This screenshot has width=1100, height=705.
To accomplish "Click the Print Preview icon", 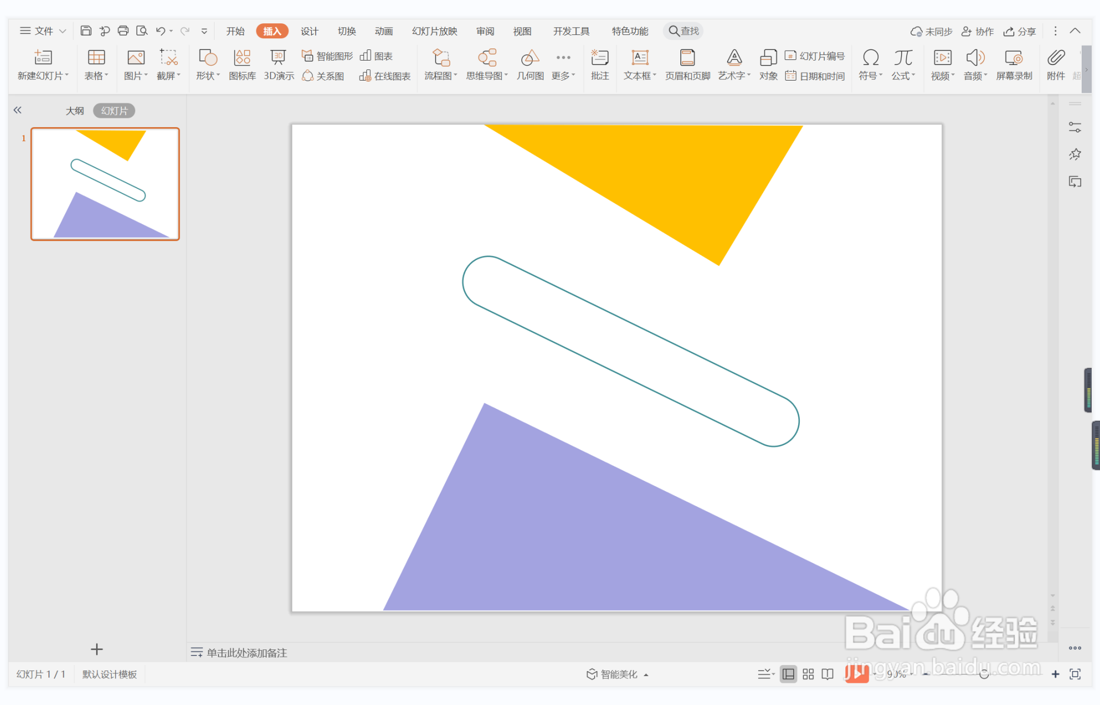I will point(142,31).
